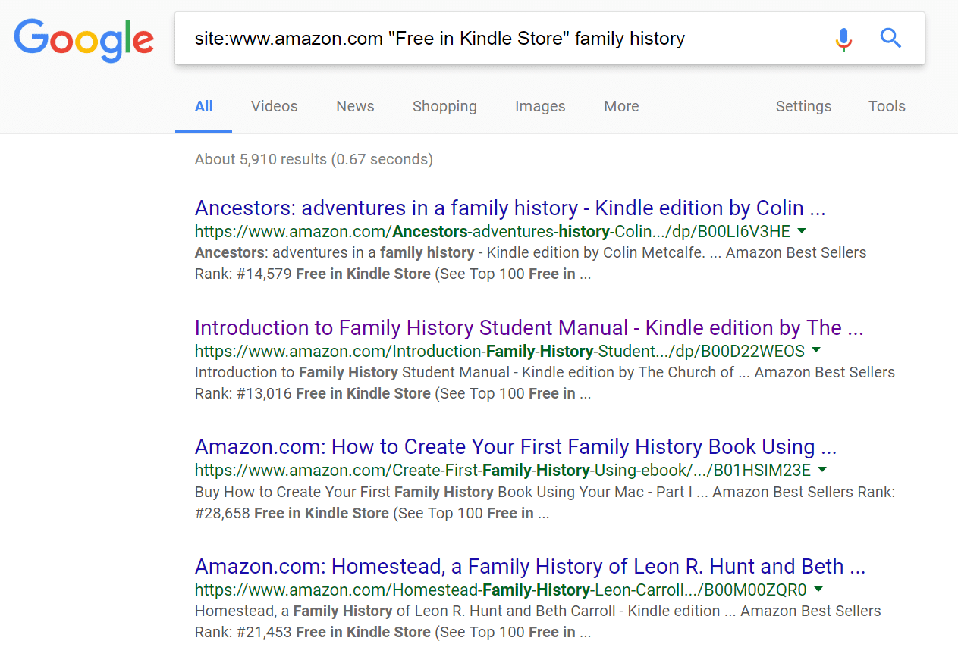Expand the arrow beside the B00D22WEOS URL
This screenshot has height=663, width=958.
click(816, 351)
